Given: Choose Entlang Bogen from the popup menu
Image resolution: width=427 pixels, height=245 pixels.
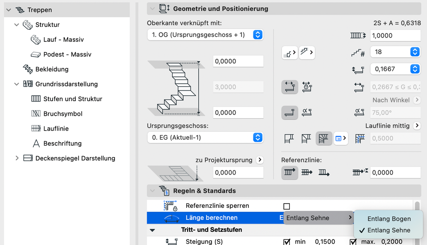Looking at the screenshot, I should coord(389,219).
